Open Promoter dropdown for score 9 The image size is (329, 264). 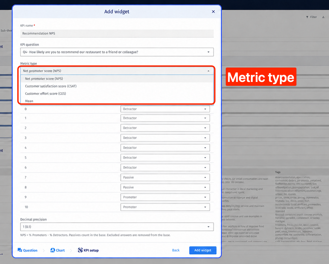pyautogui.click(x=165, y=197)
